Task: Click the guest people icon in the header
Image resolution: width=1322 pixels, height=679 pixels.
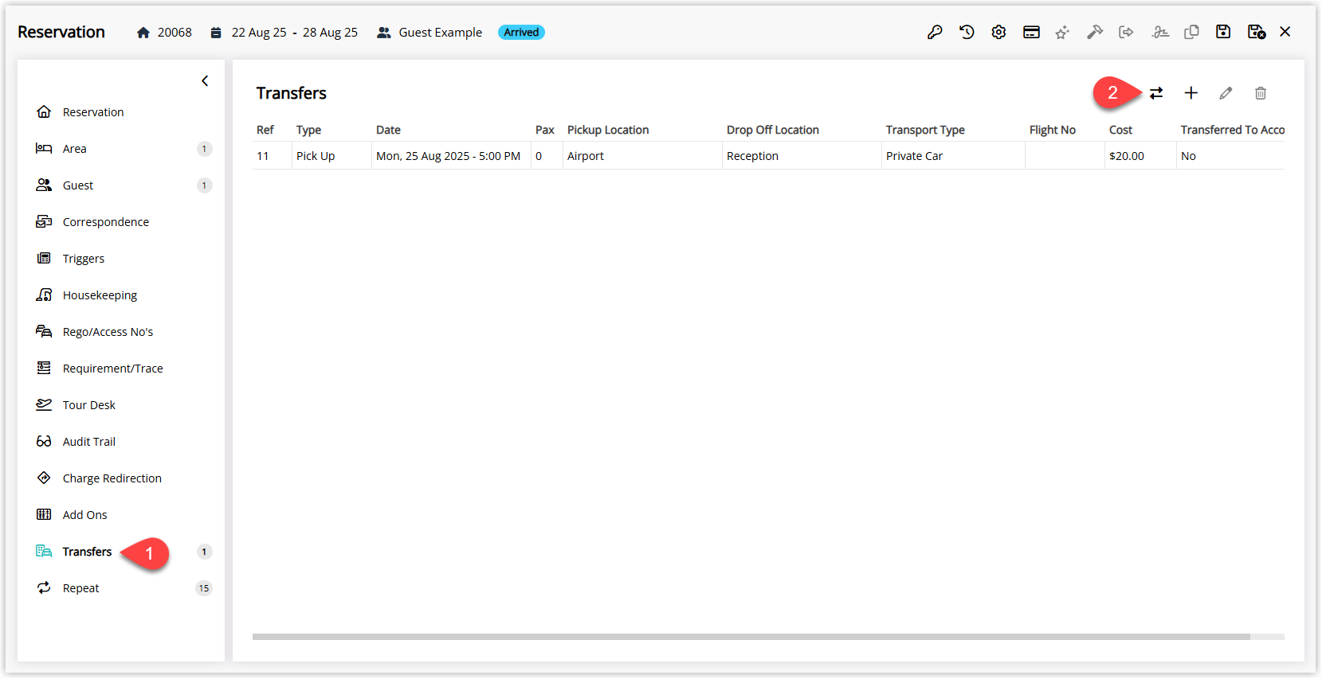Action: [384, 33]
